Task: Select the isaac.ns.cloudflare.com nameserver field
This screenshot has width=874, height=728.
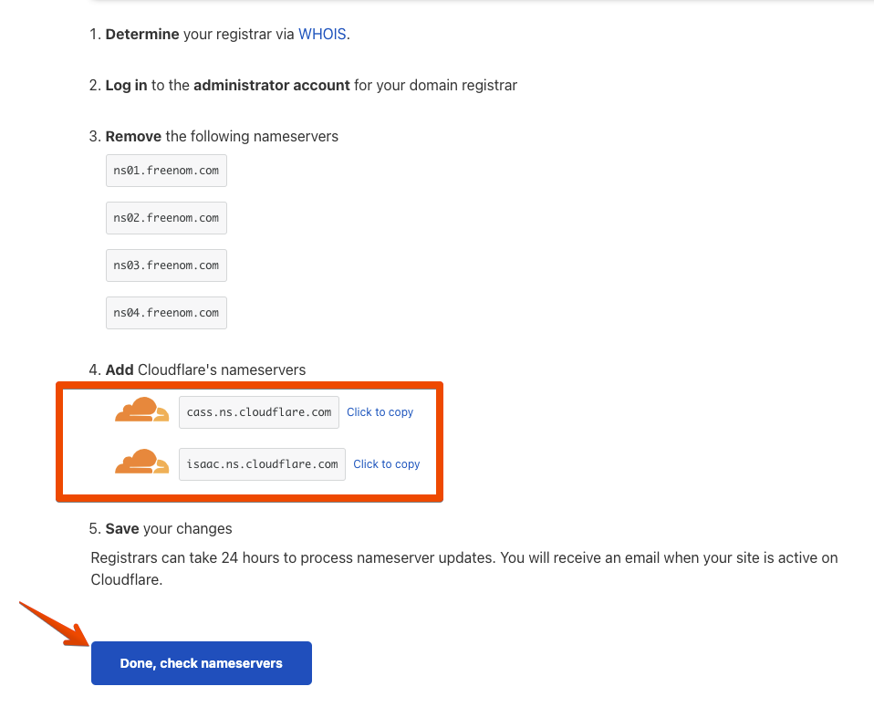Action: click(x=262, y=464)
